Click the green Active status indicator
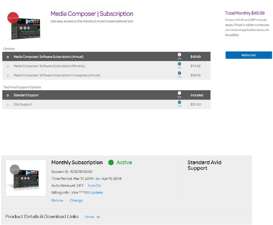This screenshot has width=273, height=225. pyautogui.click(x=111, y=162)
